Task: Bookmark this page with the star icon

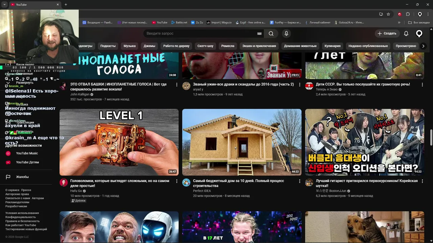Action: tap(388, 14)
